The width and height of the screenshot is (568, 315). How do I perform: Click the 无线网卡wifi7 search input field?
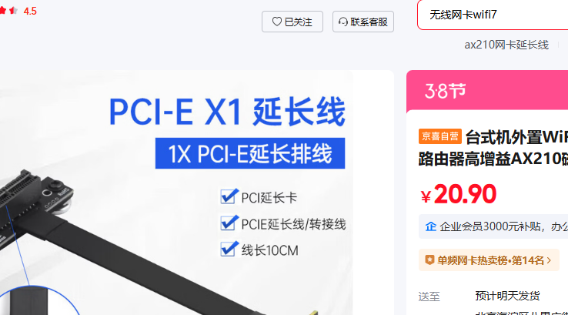point(493,15)
